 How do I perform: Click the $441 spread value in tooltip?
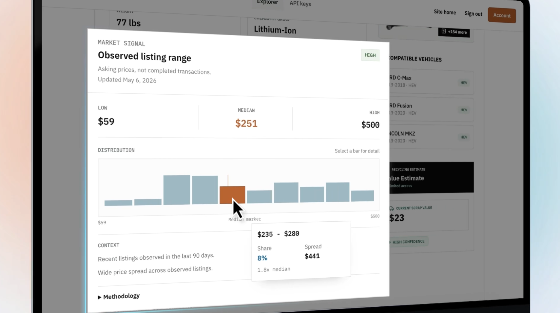[x=312, y=256]
